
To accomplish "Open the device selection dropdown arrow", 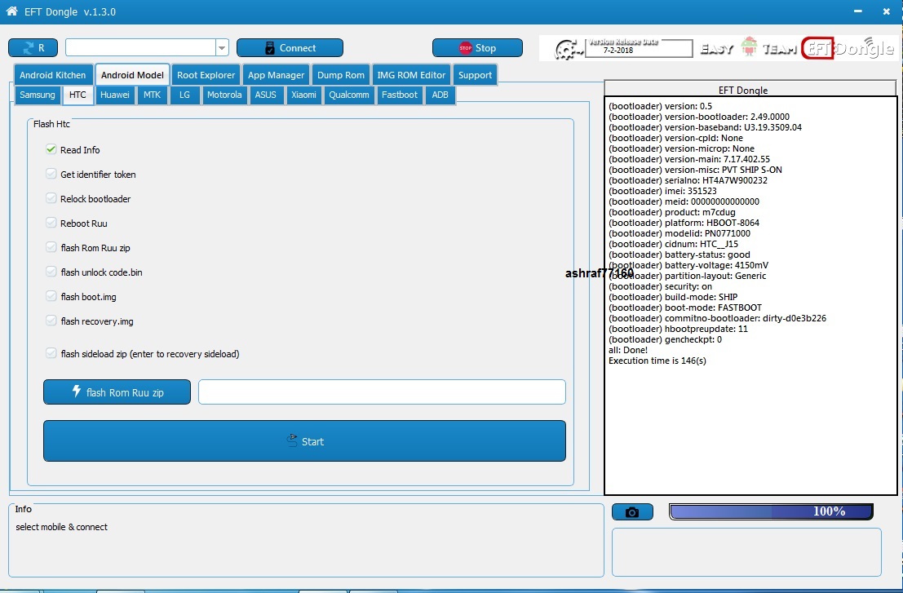I will [222, 48].
